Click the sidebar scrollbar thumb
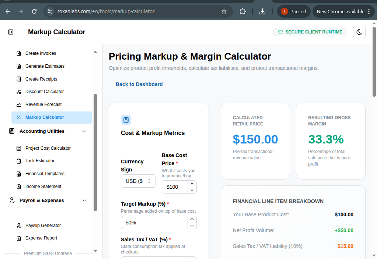This screenshot has width=377, height=259. [x=95, y=152]
